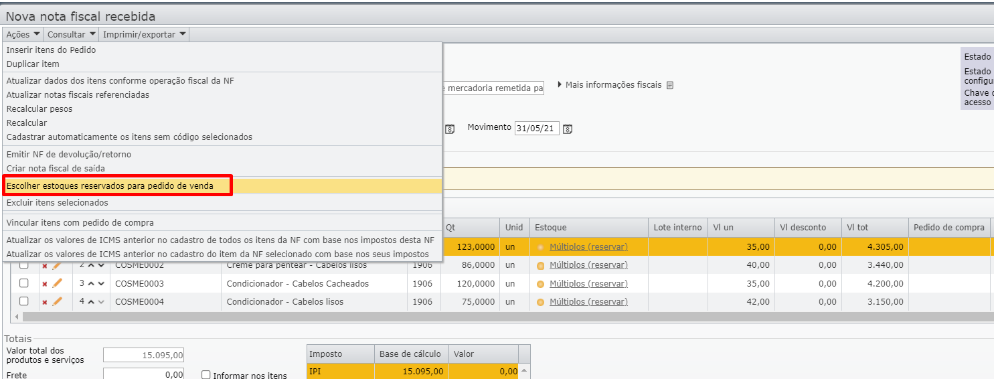Choose the plain Recalcular menu entry
994x379 pixels.
click(x=222, y=123)
